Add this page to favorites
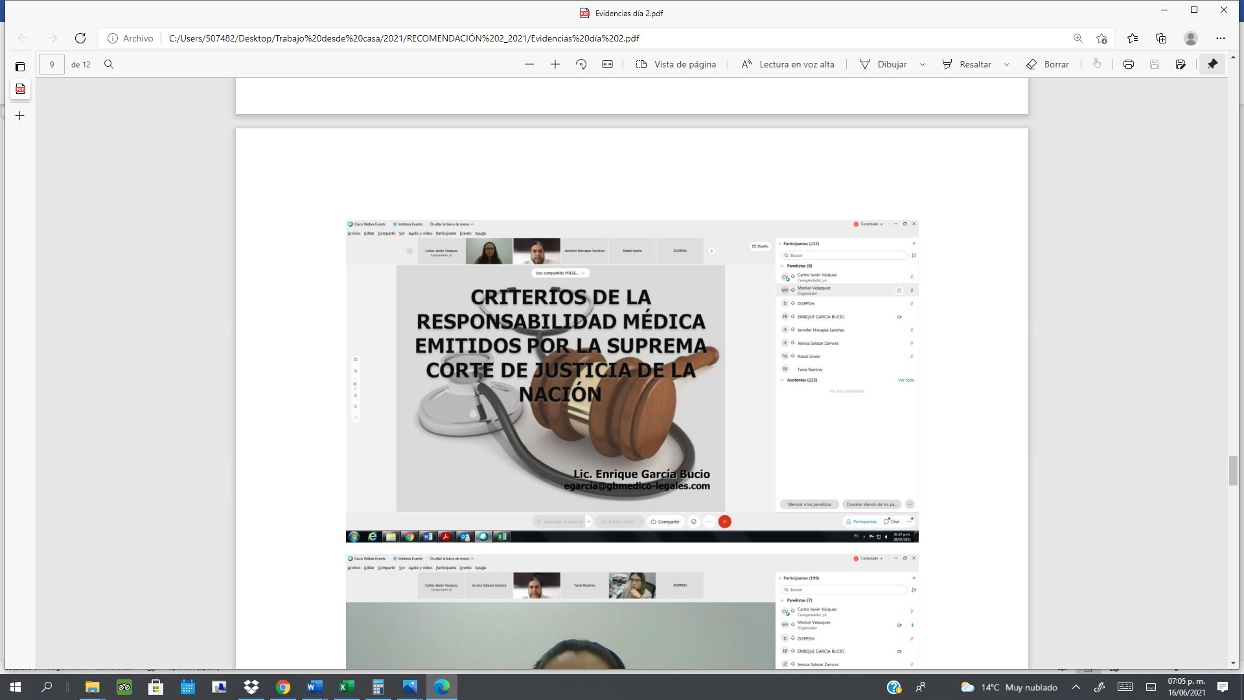 click(x=1101, y=38)
